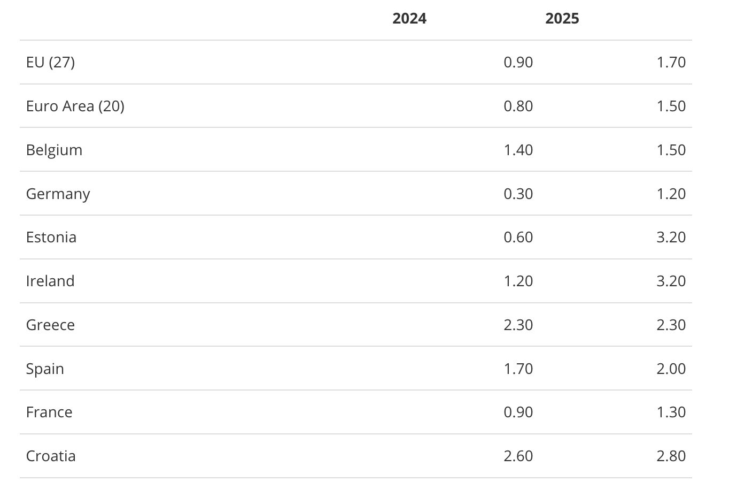Click the Spain row label
729x489 pixels.
point(45,369)
